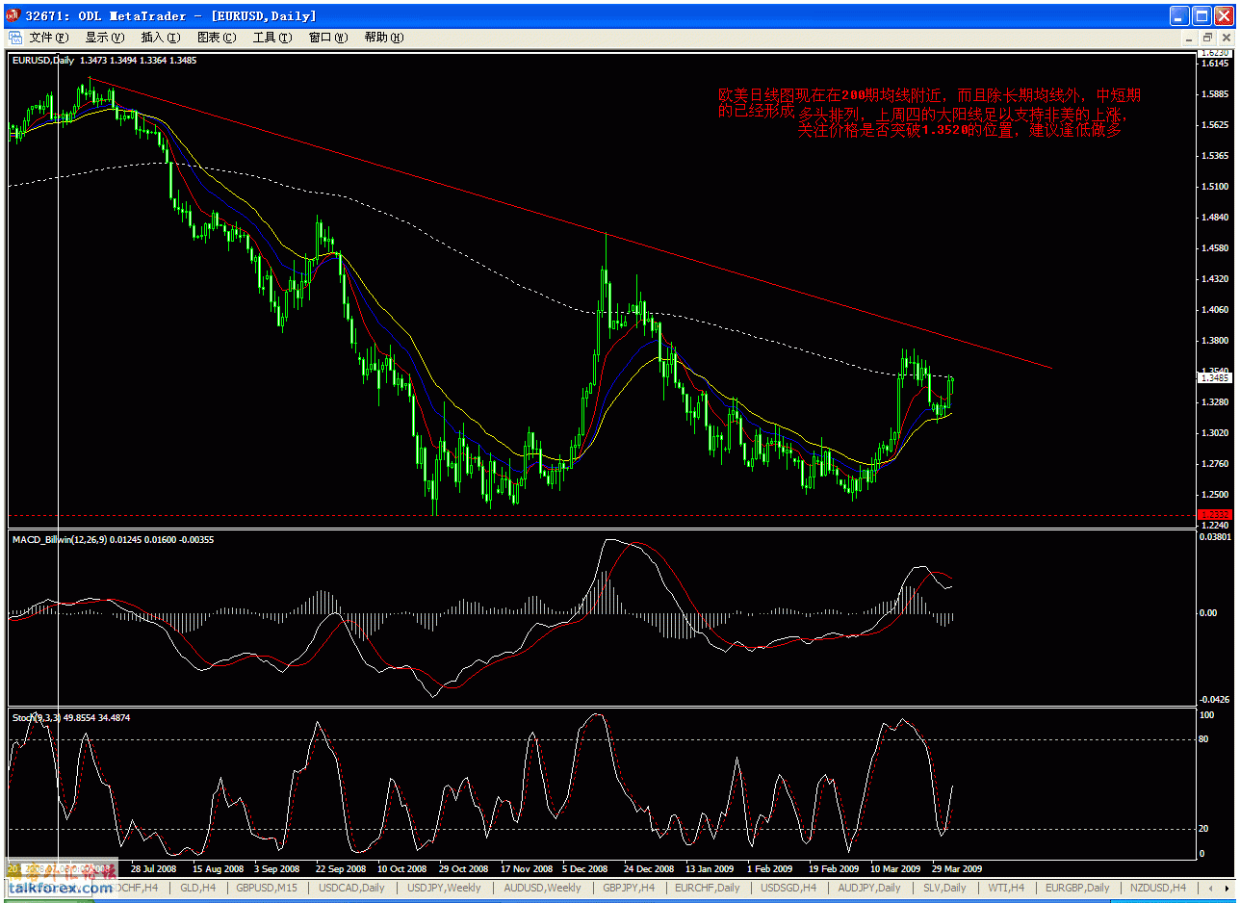1240x903 pixels.
Task: Select the red Chinese annotation text
Action: click(929, 113)
